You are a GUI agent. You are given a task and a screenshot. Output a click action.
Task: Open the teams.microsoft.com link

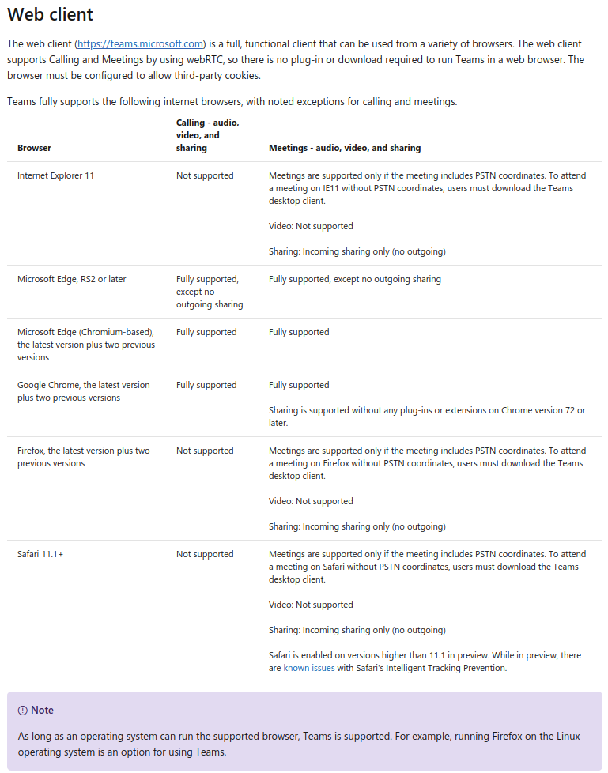[x=141, y=43]
